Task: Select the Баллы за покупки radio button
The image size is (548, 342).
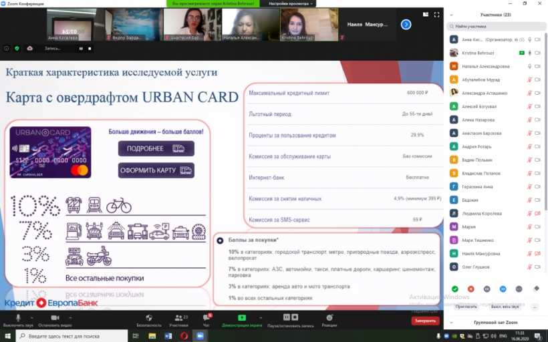Action: (220, 240)
